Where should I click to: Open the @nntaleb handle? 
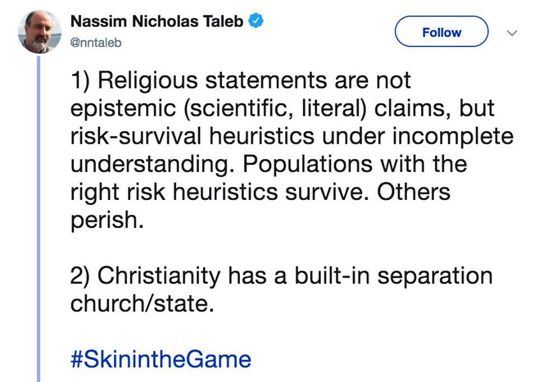tap(96, 43)
